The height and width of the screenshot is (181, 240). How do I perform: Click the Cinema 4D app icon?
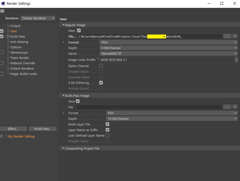(3, 3)
